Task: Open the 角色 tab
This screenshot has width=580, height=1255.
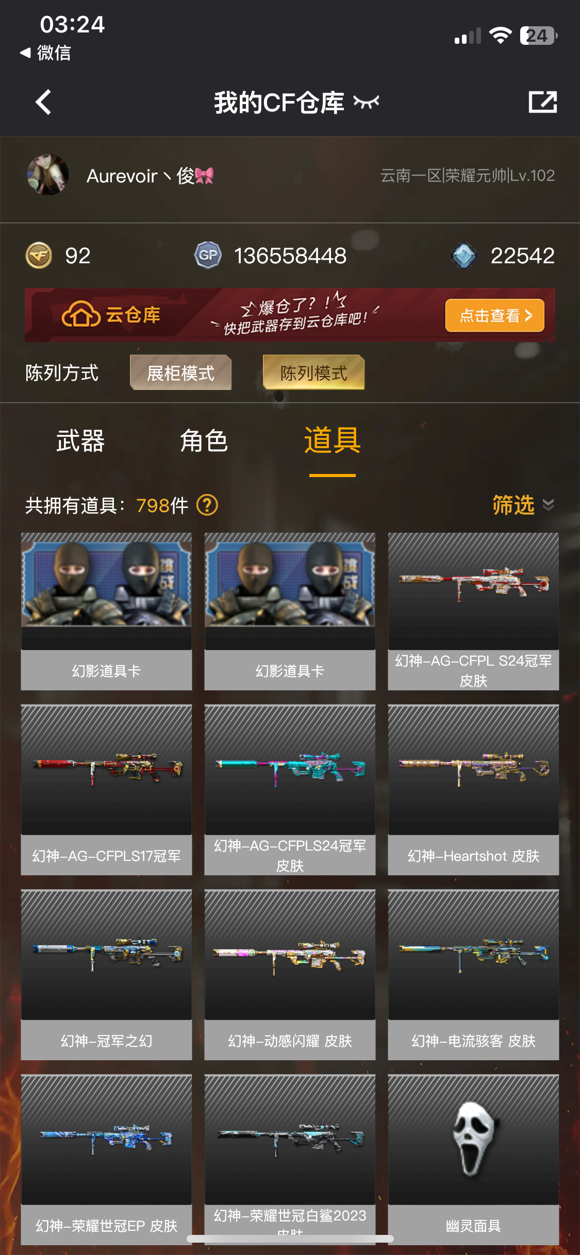Action: point(204,441)
